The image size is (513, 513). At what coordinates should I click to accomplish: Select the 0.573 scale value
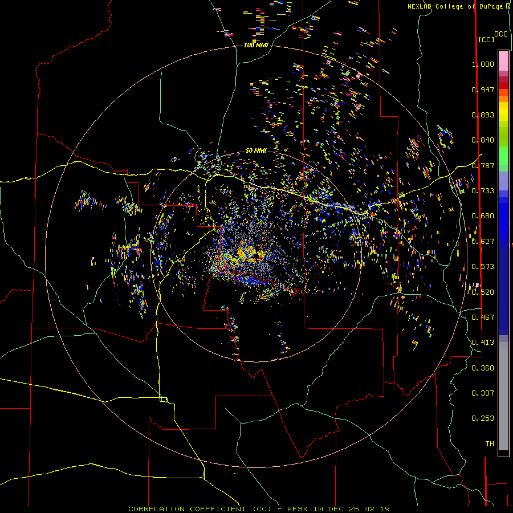pos(483,267)
